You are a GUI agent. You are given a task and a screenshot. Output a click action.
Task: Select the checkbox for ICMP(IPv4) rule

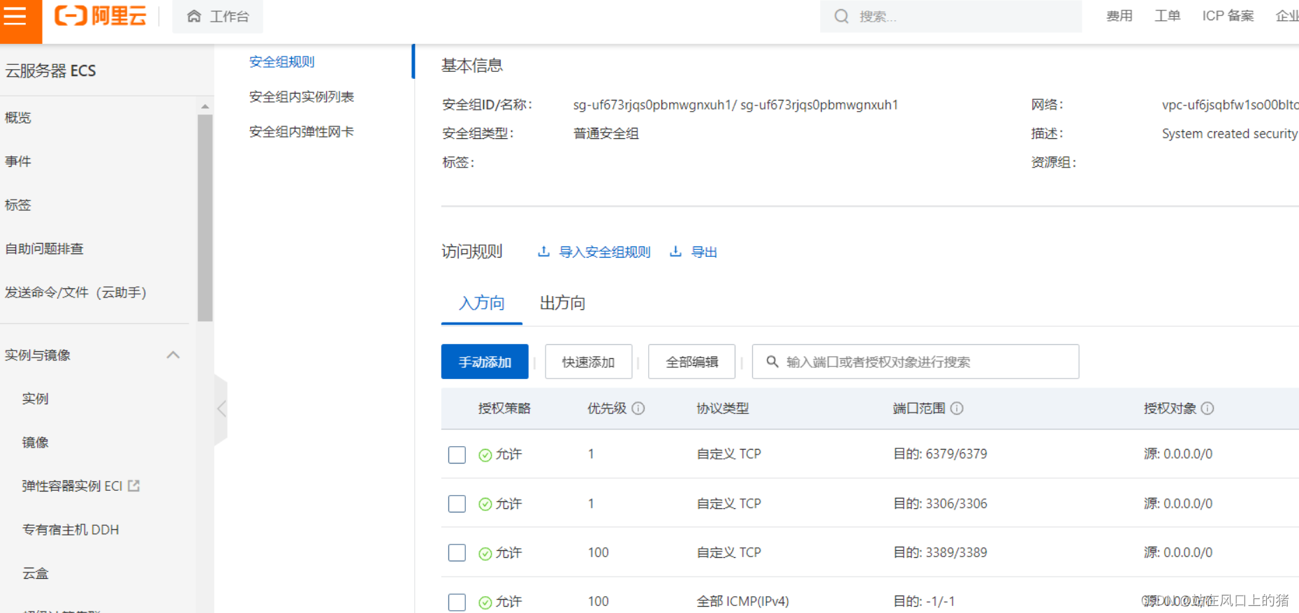click(x=457, y=602)
